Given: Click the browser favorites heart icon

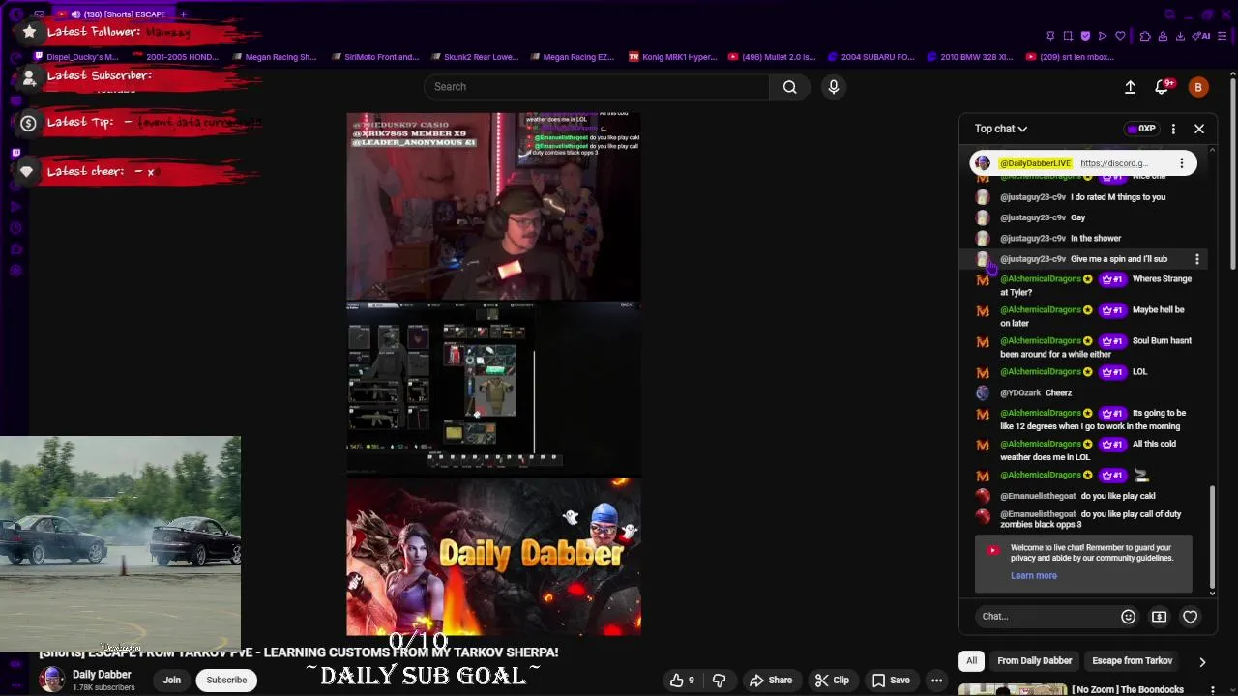Looking at the screenshot, I should (1121, 36).
